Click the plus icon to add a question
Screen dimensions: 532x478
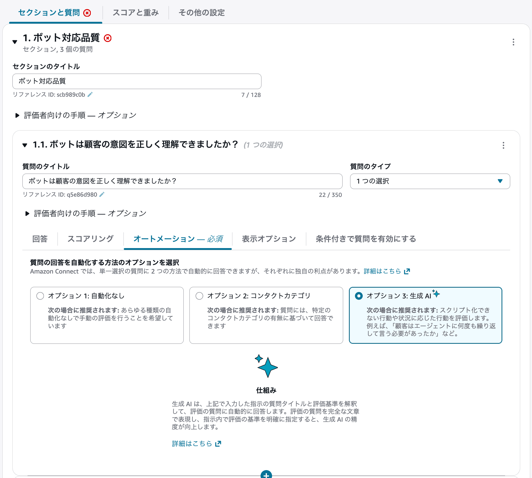[x=266, y=475]
